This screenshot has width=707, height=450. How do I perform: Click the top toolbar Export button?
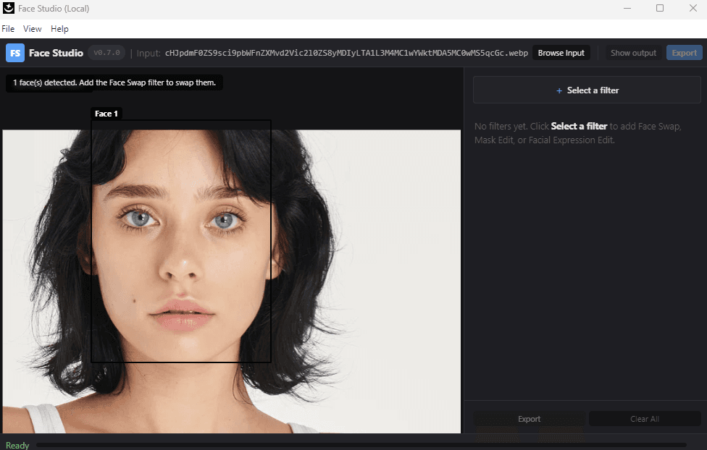[x=684, y=53]
